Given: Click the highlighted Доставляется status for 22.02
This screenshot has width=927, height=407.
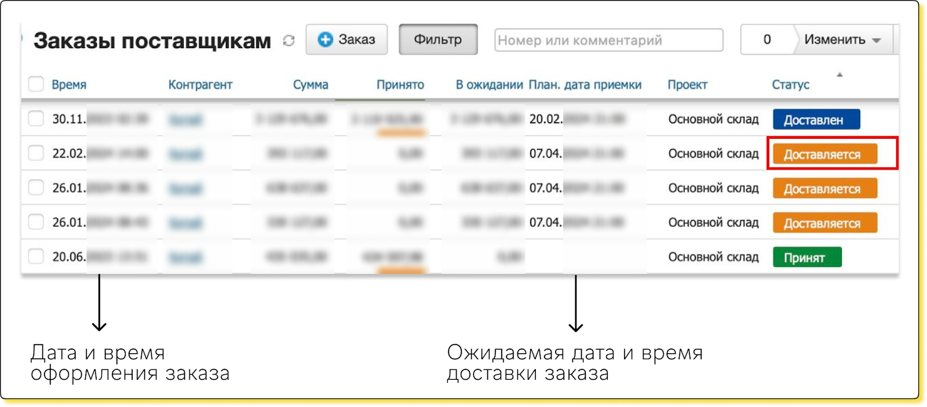Looking at the screenshot, I should (824, 154).
